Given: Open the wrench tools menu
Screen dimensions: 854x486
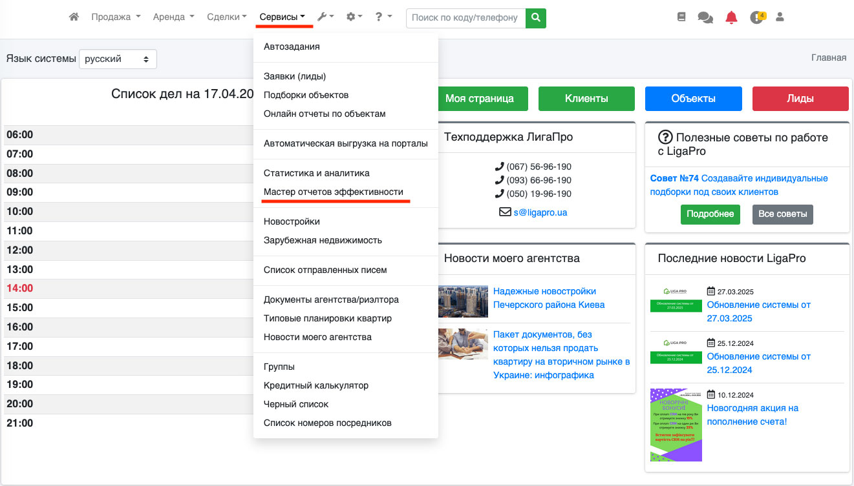Looking at the screenshot, I should coord(325,17).
